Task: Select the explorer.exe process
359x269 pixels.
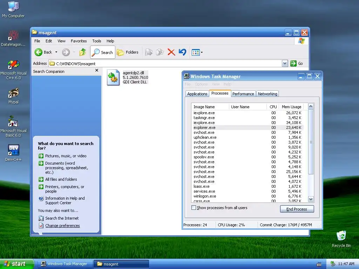Action: pos(248,127)
